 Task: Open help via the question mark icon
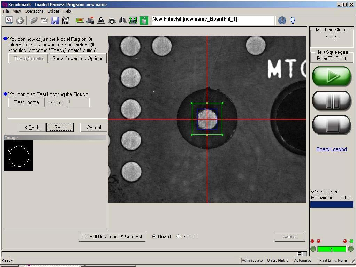click(282, 21)
